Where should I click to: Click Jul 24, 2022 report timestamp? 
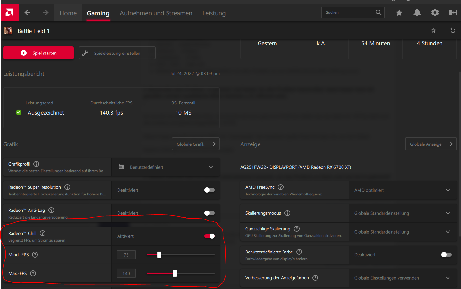pyautogui.click(x=195, y=73)
